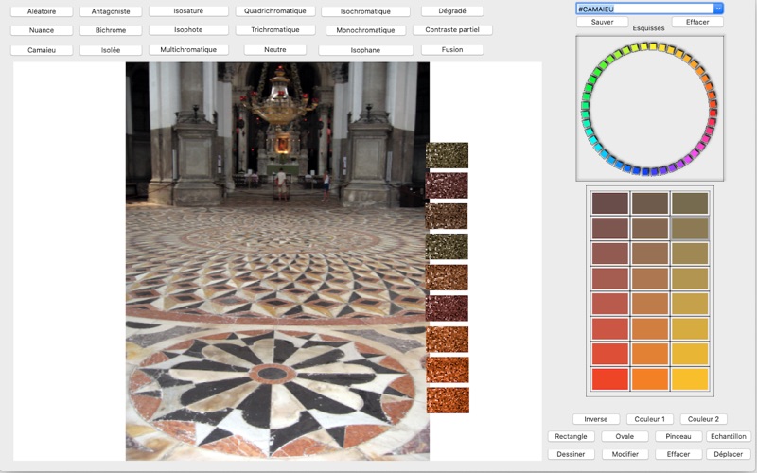The image size is (757, 473).
Task: Activate the Echantillon sampler tool
Action: [729, 436]
